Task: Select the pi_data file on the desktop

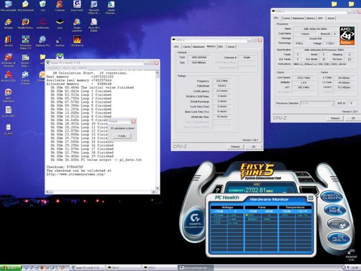Action: [x=8, y=129]
